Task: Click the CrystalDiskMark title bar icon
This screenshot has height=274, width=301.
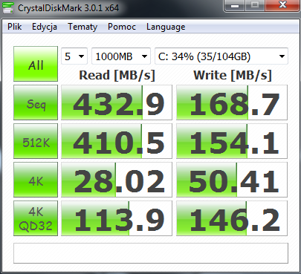Action: (7, 8)
